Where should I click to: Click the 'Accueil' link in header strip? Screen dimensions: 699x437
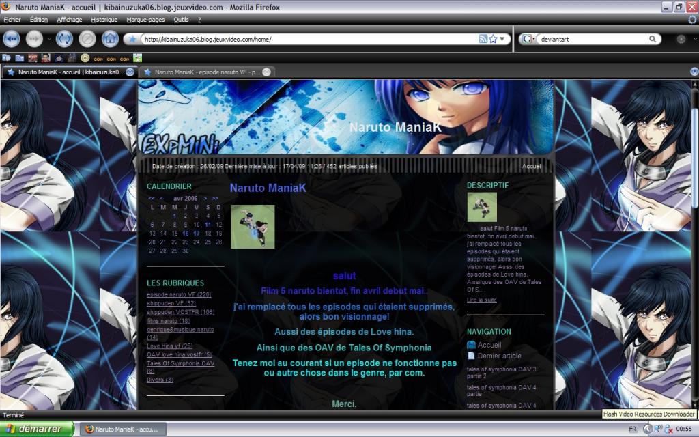(x=531, y=167)
